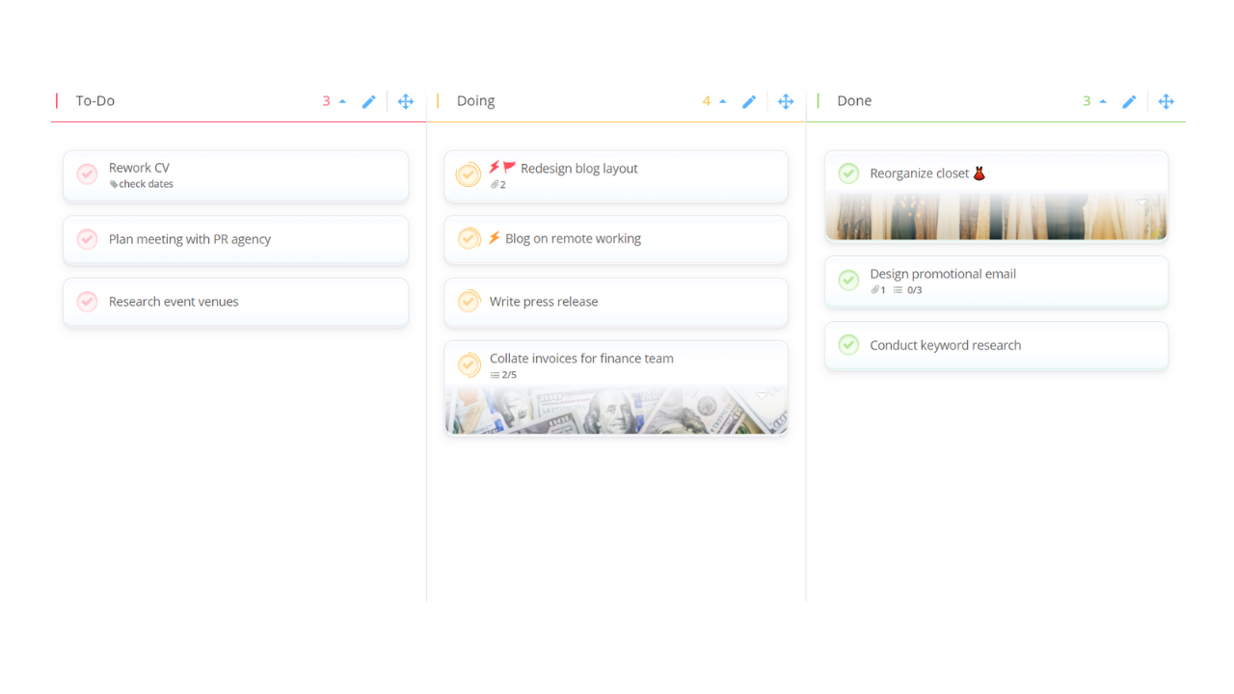Click the closet clothes cover image
Image resolution: width=1234 pixels, height=694 pixels.
pyautogui.click(x=996, y=216)
